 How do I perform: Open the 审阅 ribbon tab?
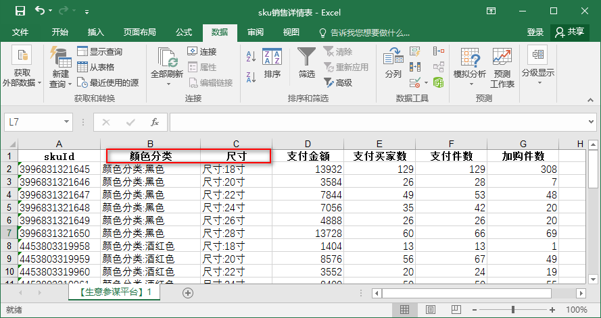coord(256,32)
